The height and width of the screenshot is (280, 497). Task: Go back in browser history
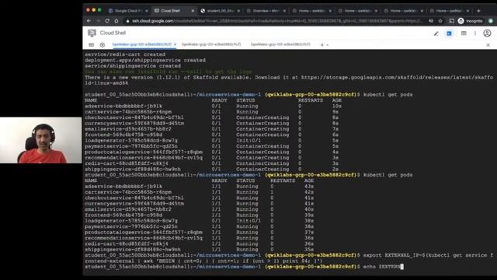pos(89,21)
